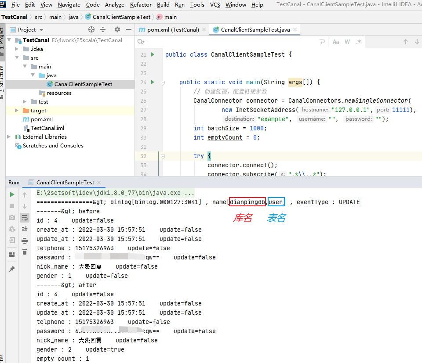Toggle Words option in find bar
This screenshot has height=363, width=422.
point(347,42)
